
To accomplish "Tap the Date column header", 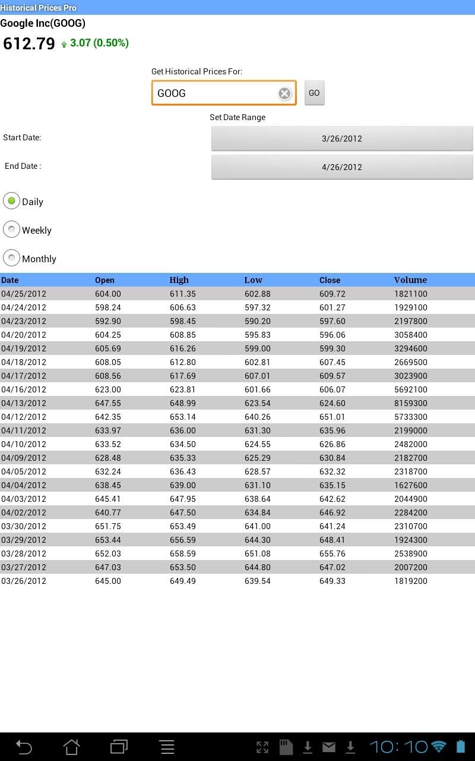I will pyautogui.click(x=9, y=280).
